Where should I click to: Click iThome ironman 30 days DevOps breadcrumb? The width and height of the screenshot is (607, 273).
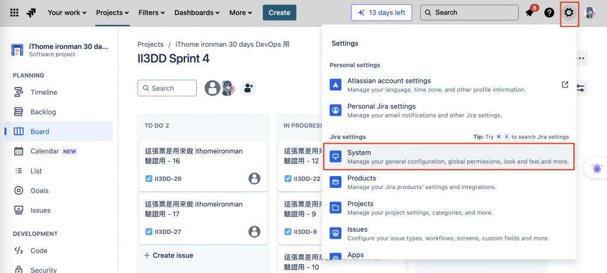[232, 44]
